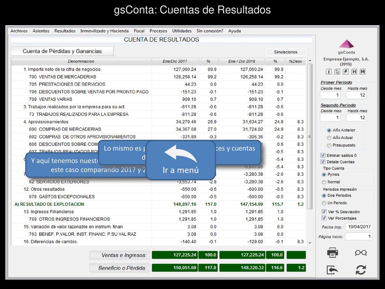Select 'Dos Periodos' for printing
This screenshot has height=289, width=385.
[324, 196]
